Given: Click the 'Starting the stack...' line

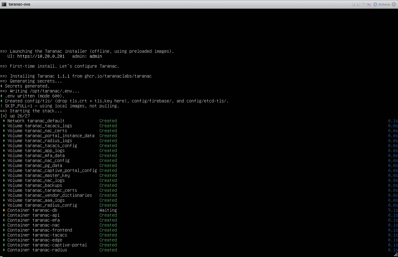Looking at the screenshot, I should (31, 111).
